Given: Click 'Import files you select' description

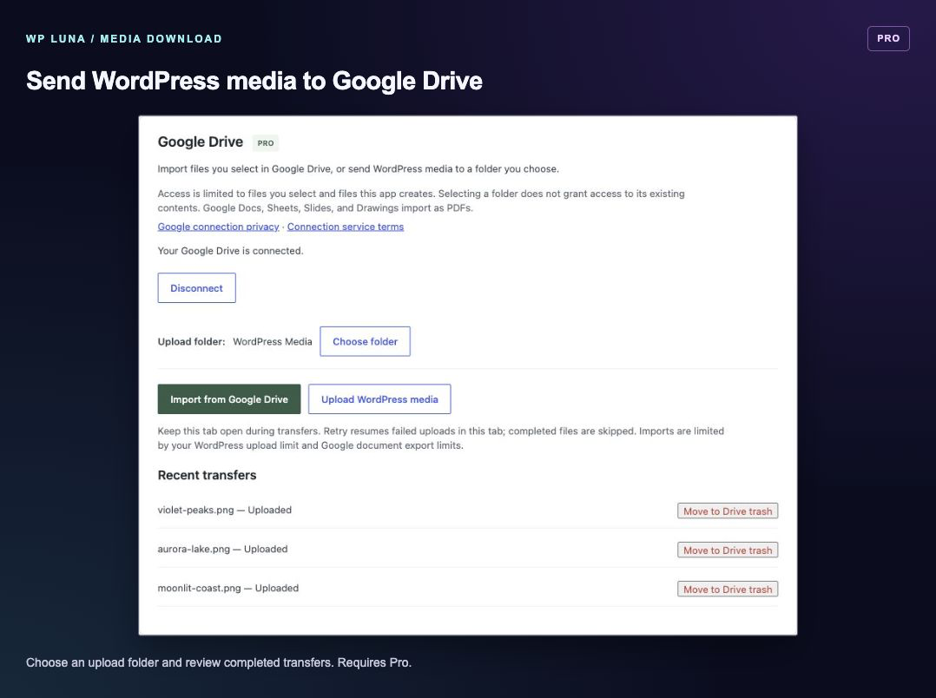Looking at the screenshot, I should click(358, 169).
